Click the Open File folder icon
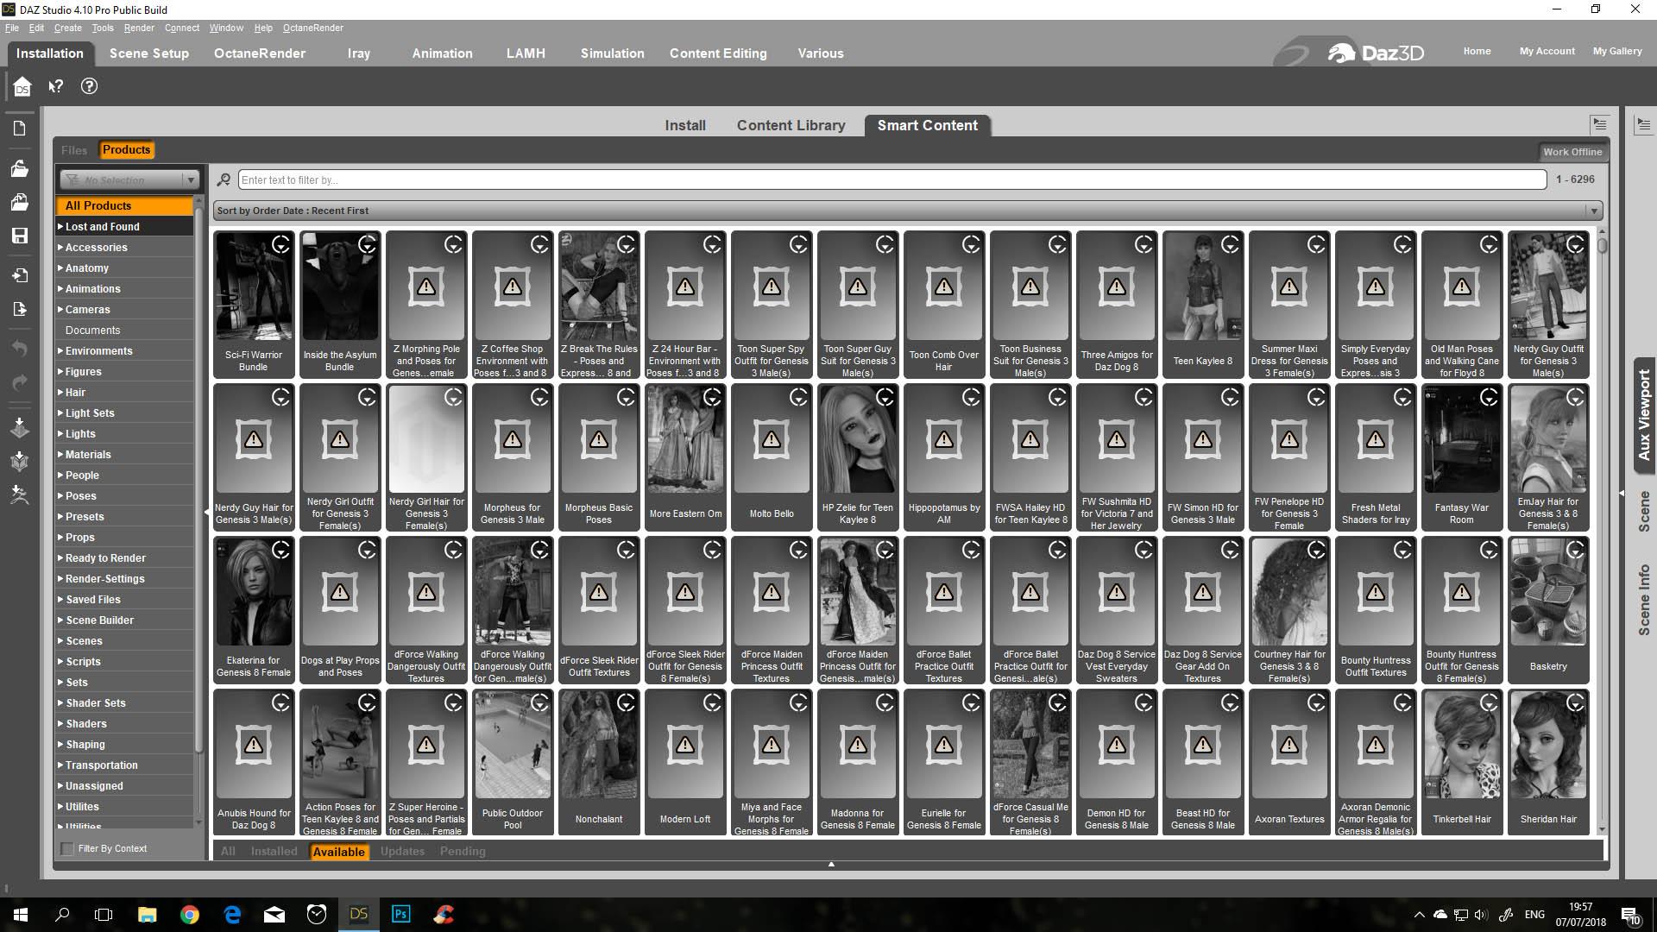This screenshot has height=932, width=1657. (x=20, y=168)
